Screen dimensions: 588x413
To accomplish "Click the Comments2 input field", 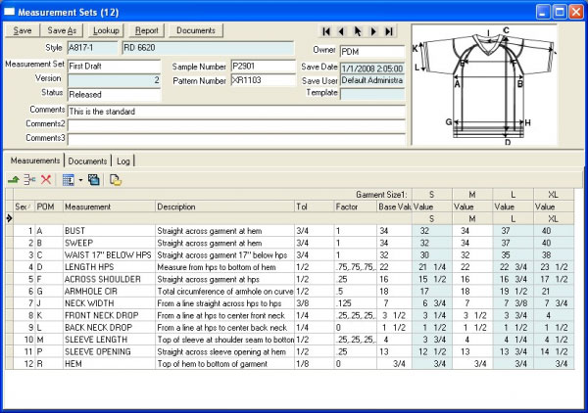I will tap(236, 124).
